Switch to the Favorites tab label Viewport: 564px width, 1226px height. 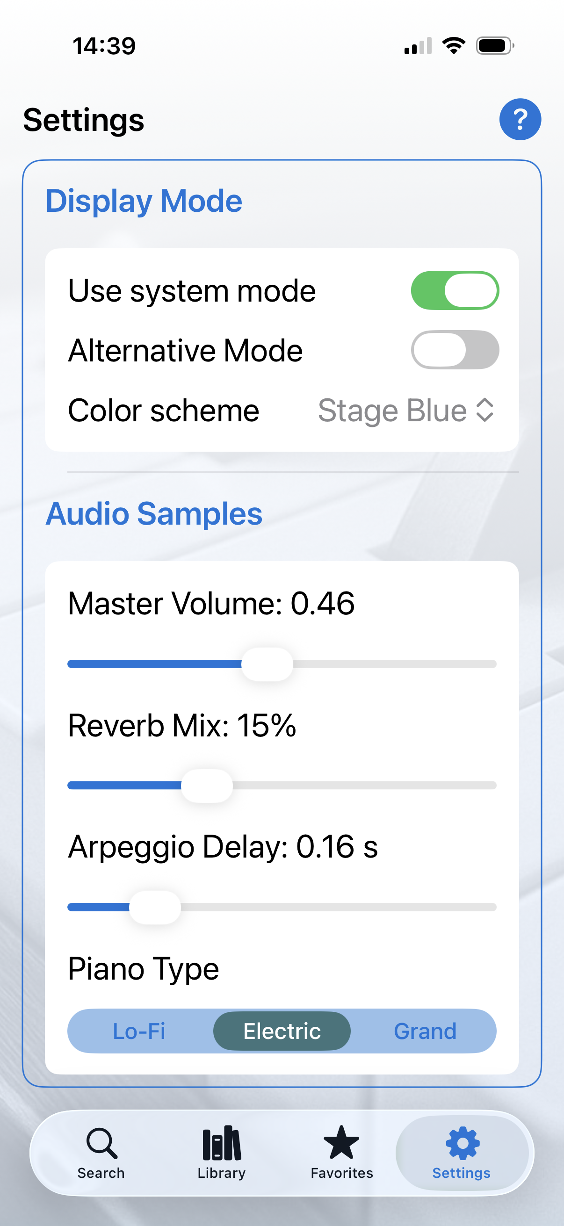(x=341, y=1173)
